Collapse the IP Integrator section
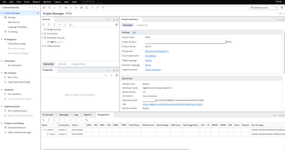 (x=2, y=39)
